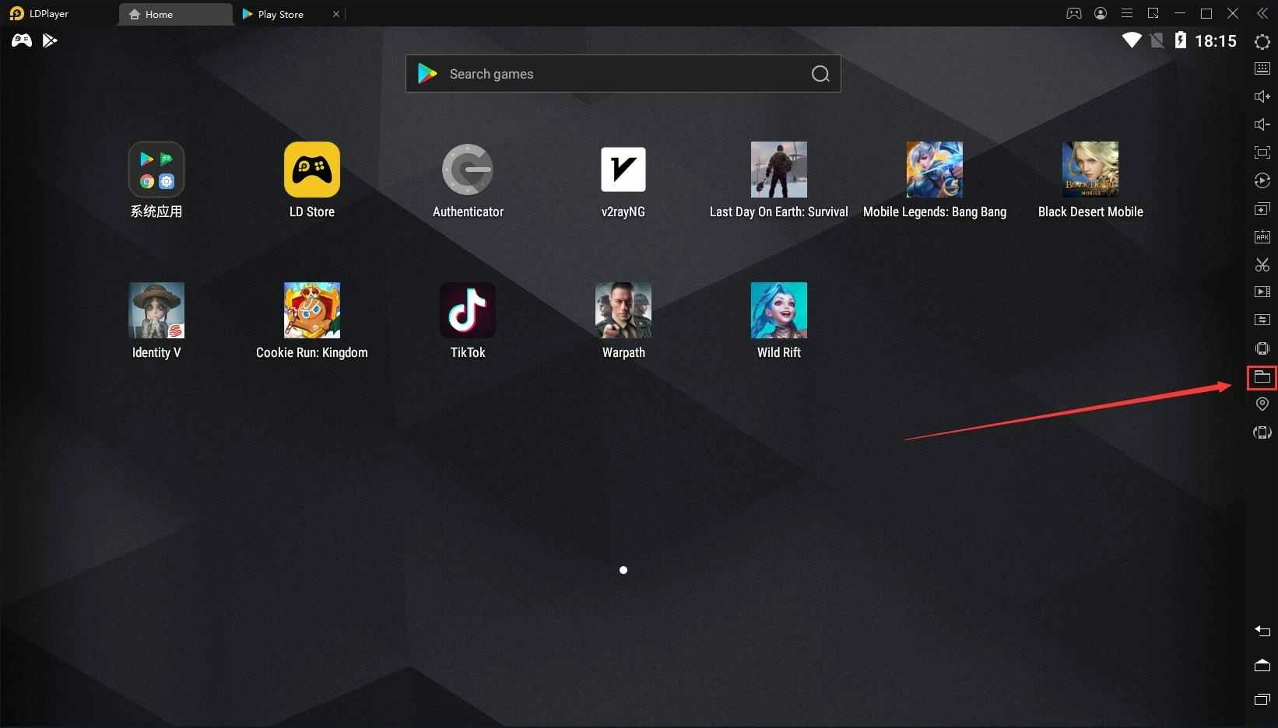The width and height of the screenshot is (1278, 728).
Task: Open gamepad settings icon in title bar
Action: tap(1073, 13)
